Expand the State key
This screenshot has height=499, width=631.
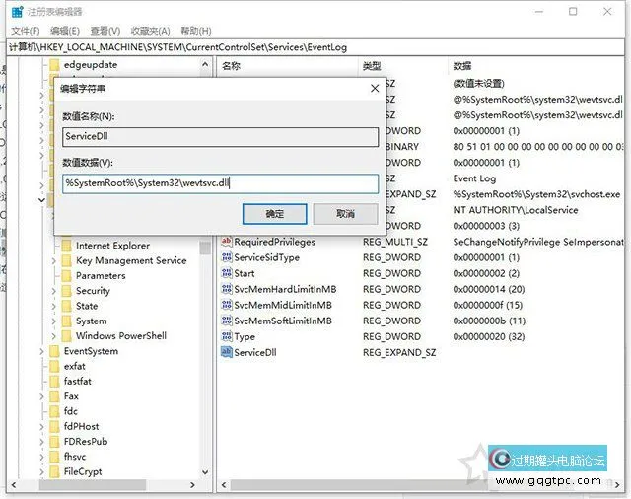(x=54, y=307)
